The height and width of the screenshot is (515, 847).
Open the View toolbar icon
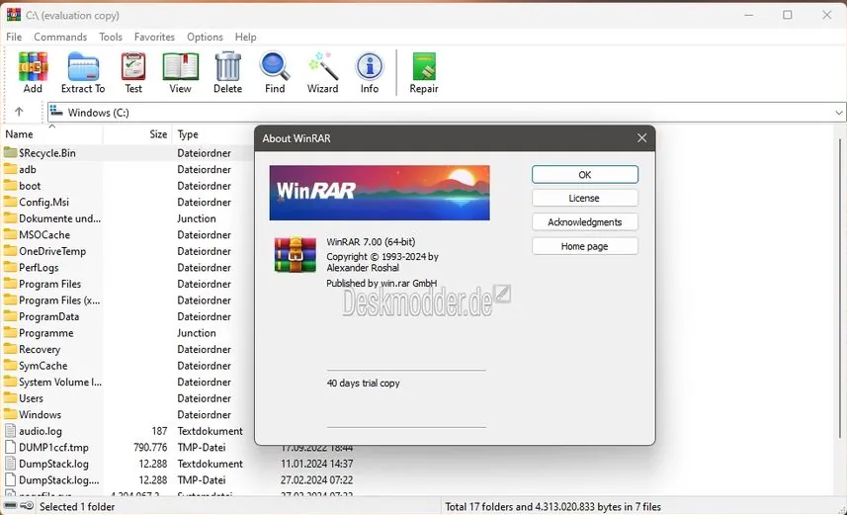(x=180, y=73)
